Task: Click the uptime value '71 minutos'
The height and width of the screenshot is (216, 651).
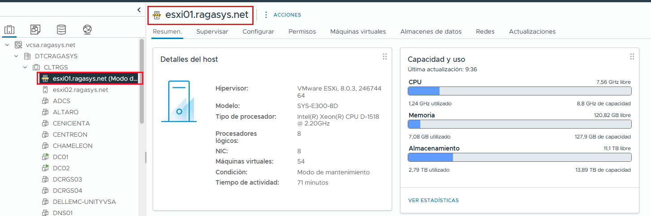Action: coord(313,182)
